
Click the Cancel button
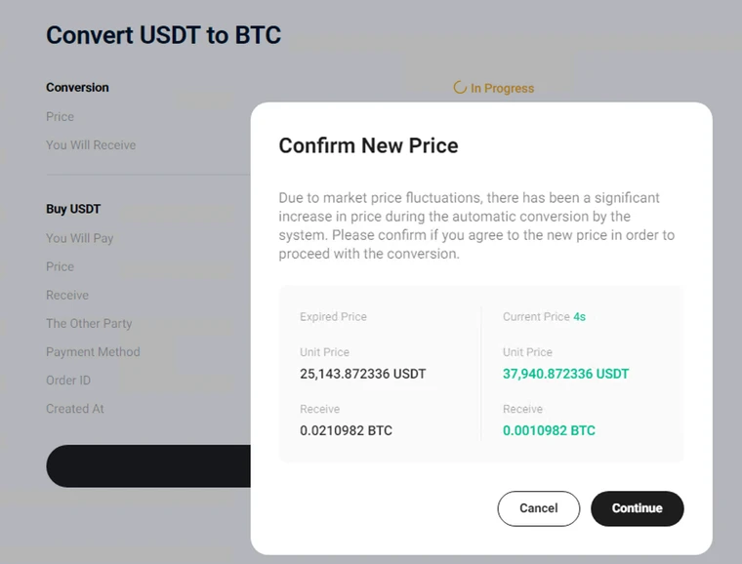[x=539, y=508]
